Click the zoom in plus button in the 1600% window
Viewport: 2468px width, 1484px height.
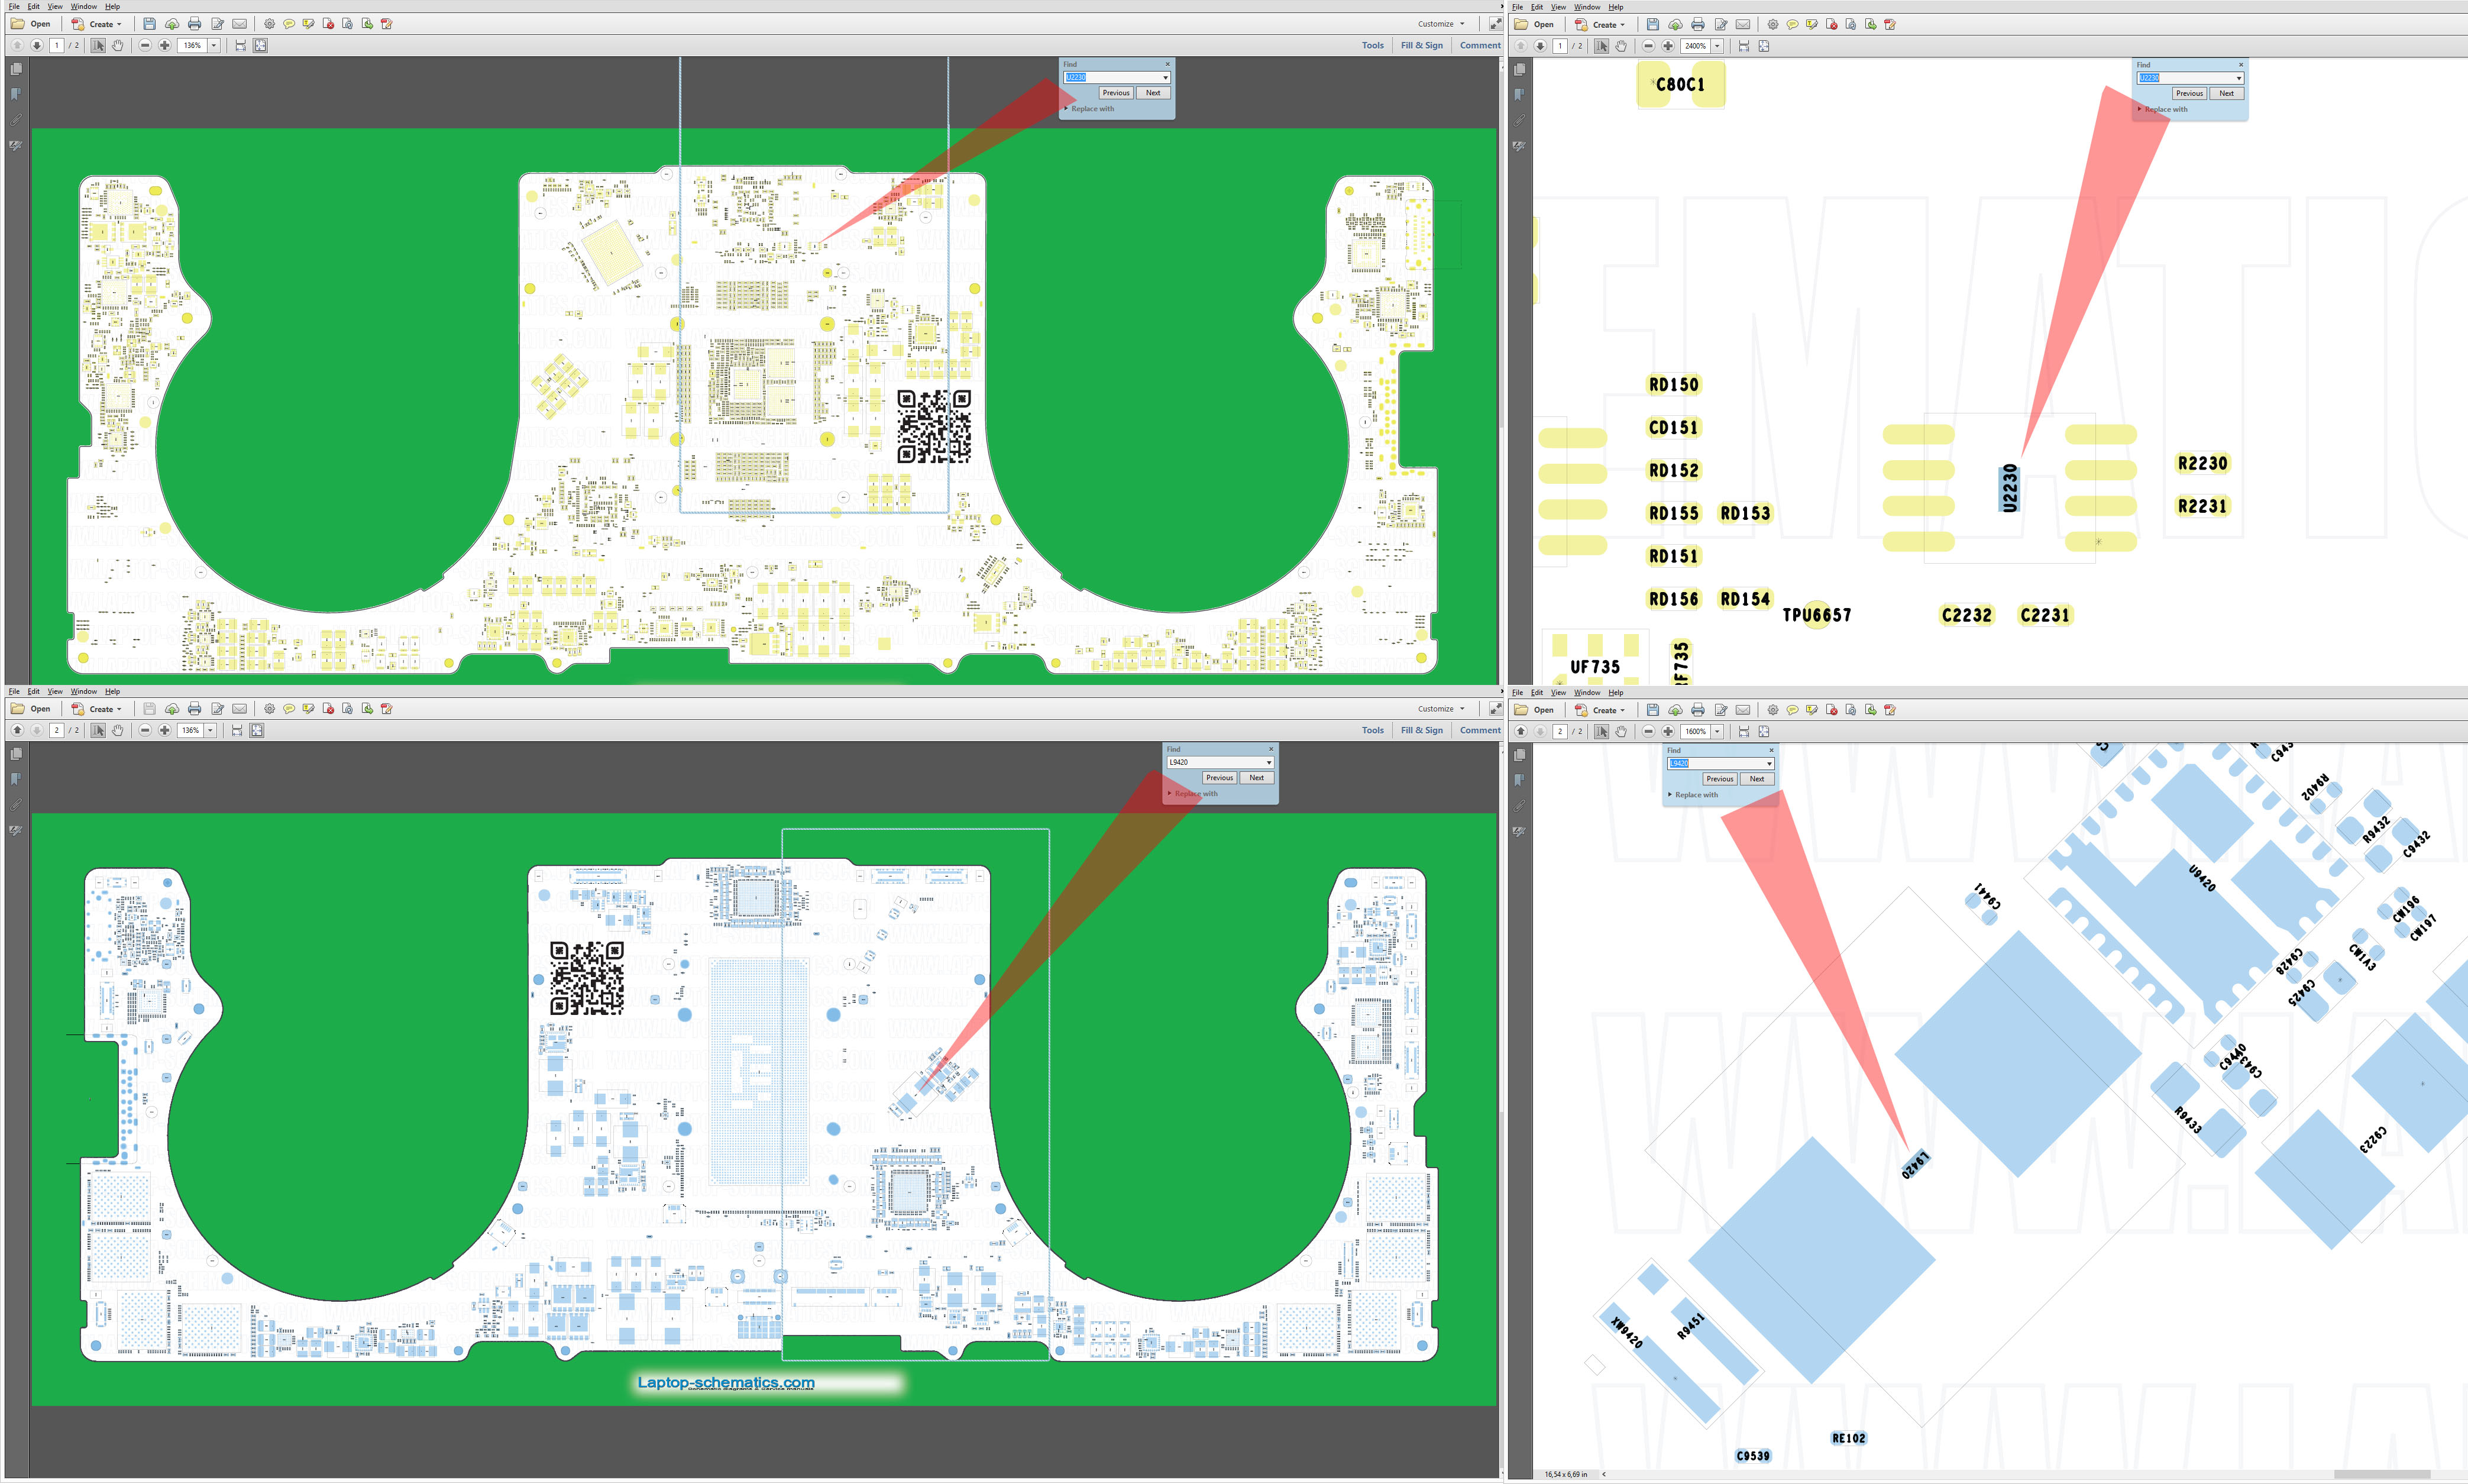pyautogui.click(x=1667, y=732)
